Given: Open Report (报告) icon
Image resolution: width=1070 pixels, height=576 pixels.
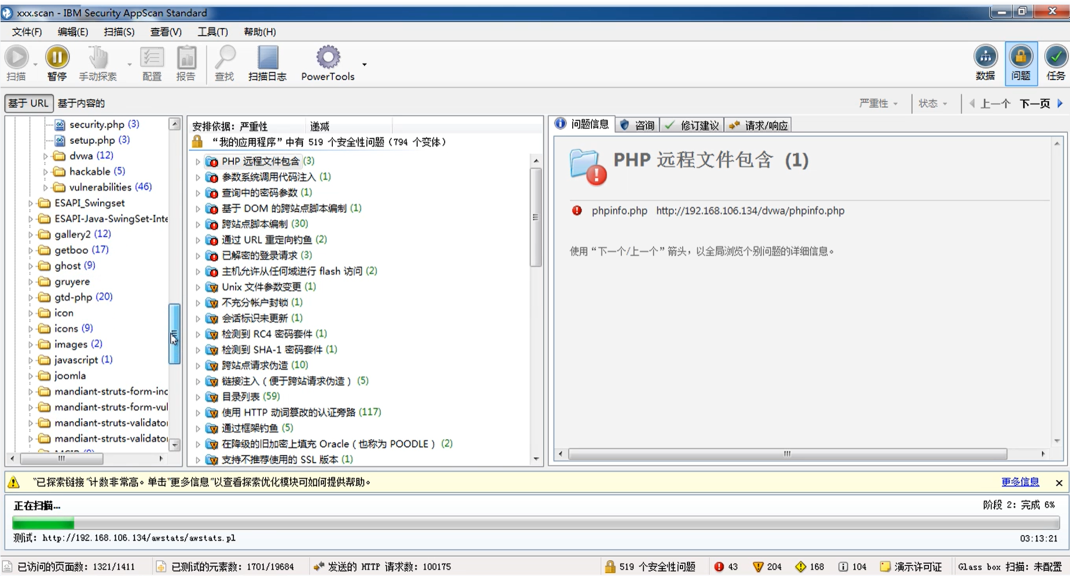Looking at the screenshot, I should click(186, 57).
